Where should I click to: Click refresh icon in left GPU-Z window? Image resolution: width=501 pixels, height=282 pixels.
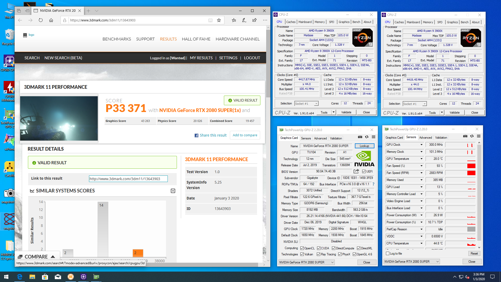367,137
